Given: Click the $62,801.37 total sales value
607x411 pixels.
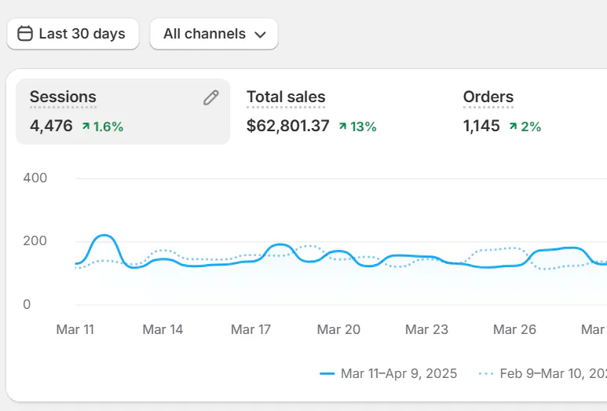Looking at the screenshot, I should pyautogui.click(x=287, y=126).
